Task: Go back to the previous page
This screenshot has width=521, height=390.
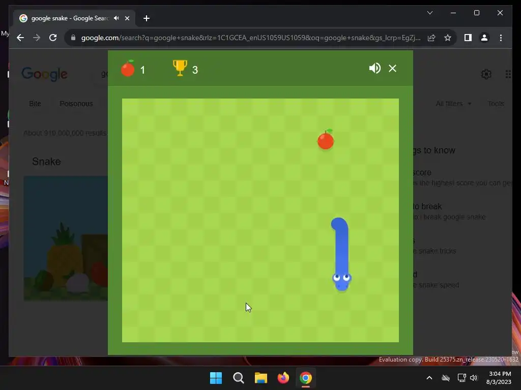Action: pyautogui.click(x=20, y=38)
